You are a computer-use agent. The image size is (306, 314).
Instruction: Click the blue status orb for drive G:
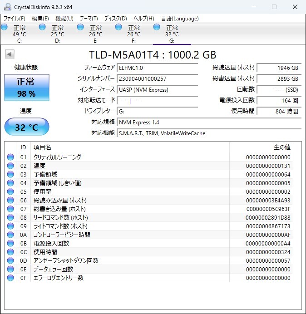coord(157,27)
